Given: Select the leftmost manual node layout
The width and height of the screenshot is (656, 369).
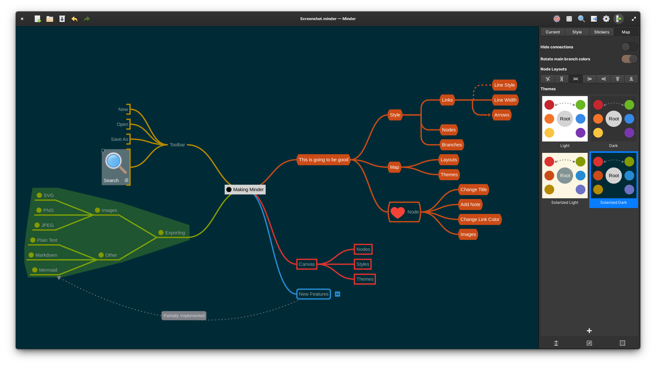Looking at the screenshot, I should [x=548, y=79].
